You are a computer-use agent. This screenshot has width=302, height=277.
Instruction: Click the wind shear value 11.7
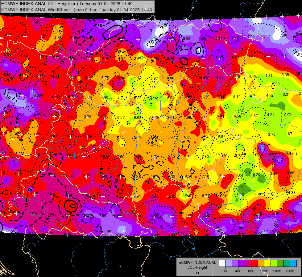pyautogui.click(x=34, y=194)
